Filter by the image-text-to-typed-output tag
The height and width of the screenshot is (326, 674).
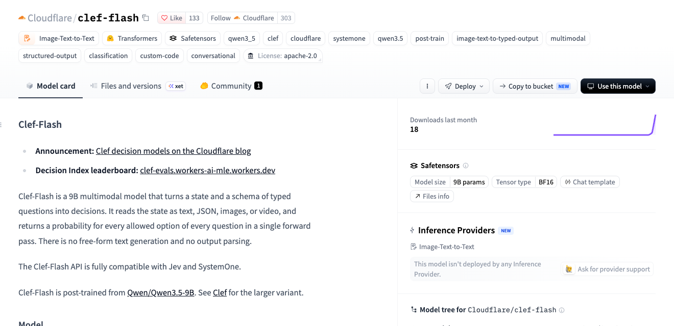(497, 38)
